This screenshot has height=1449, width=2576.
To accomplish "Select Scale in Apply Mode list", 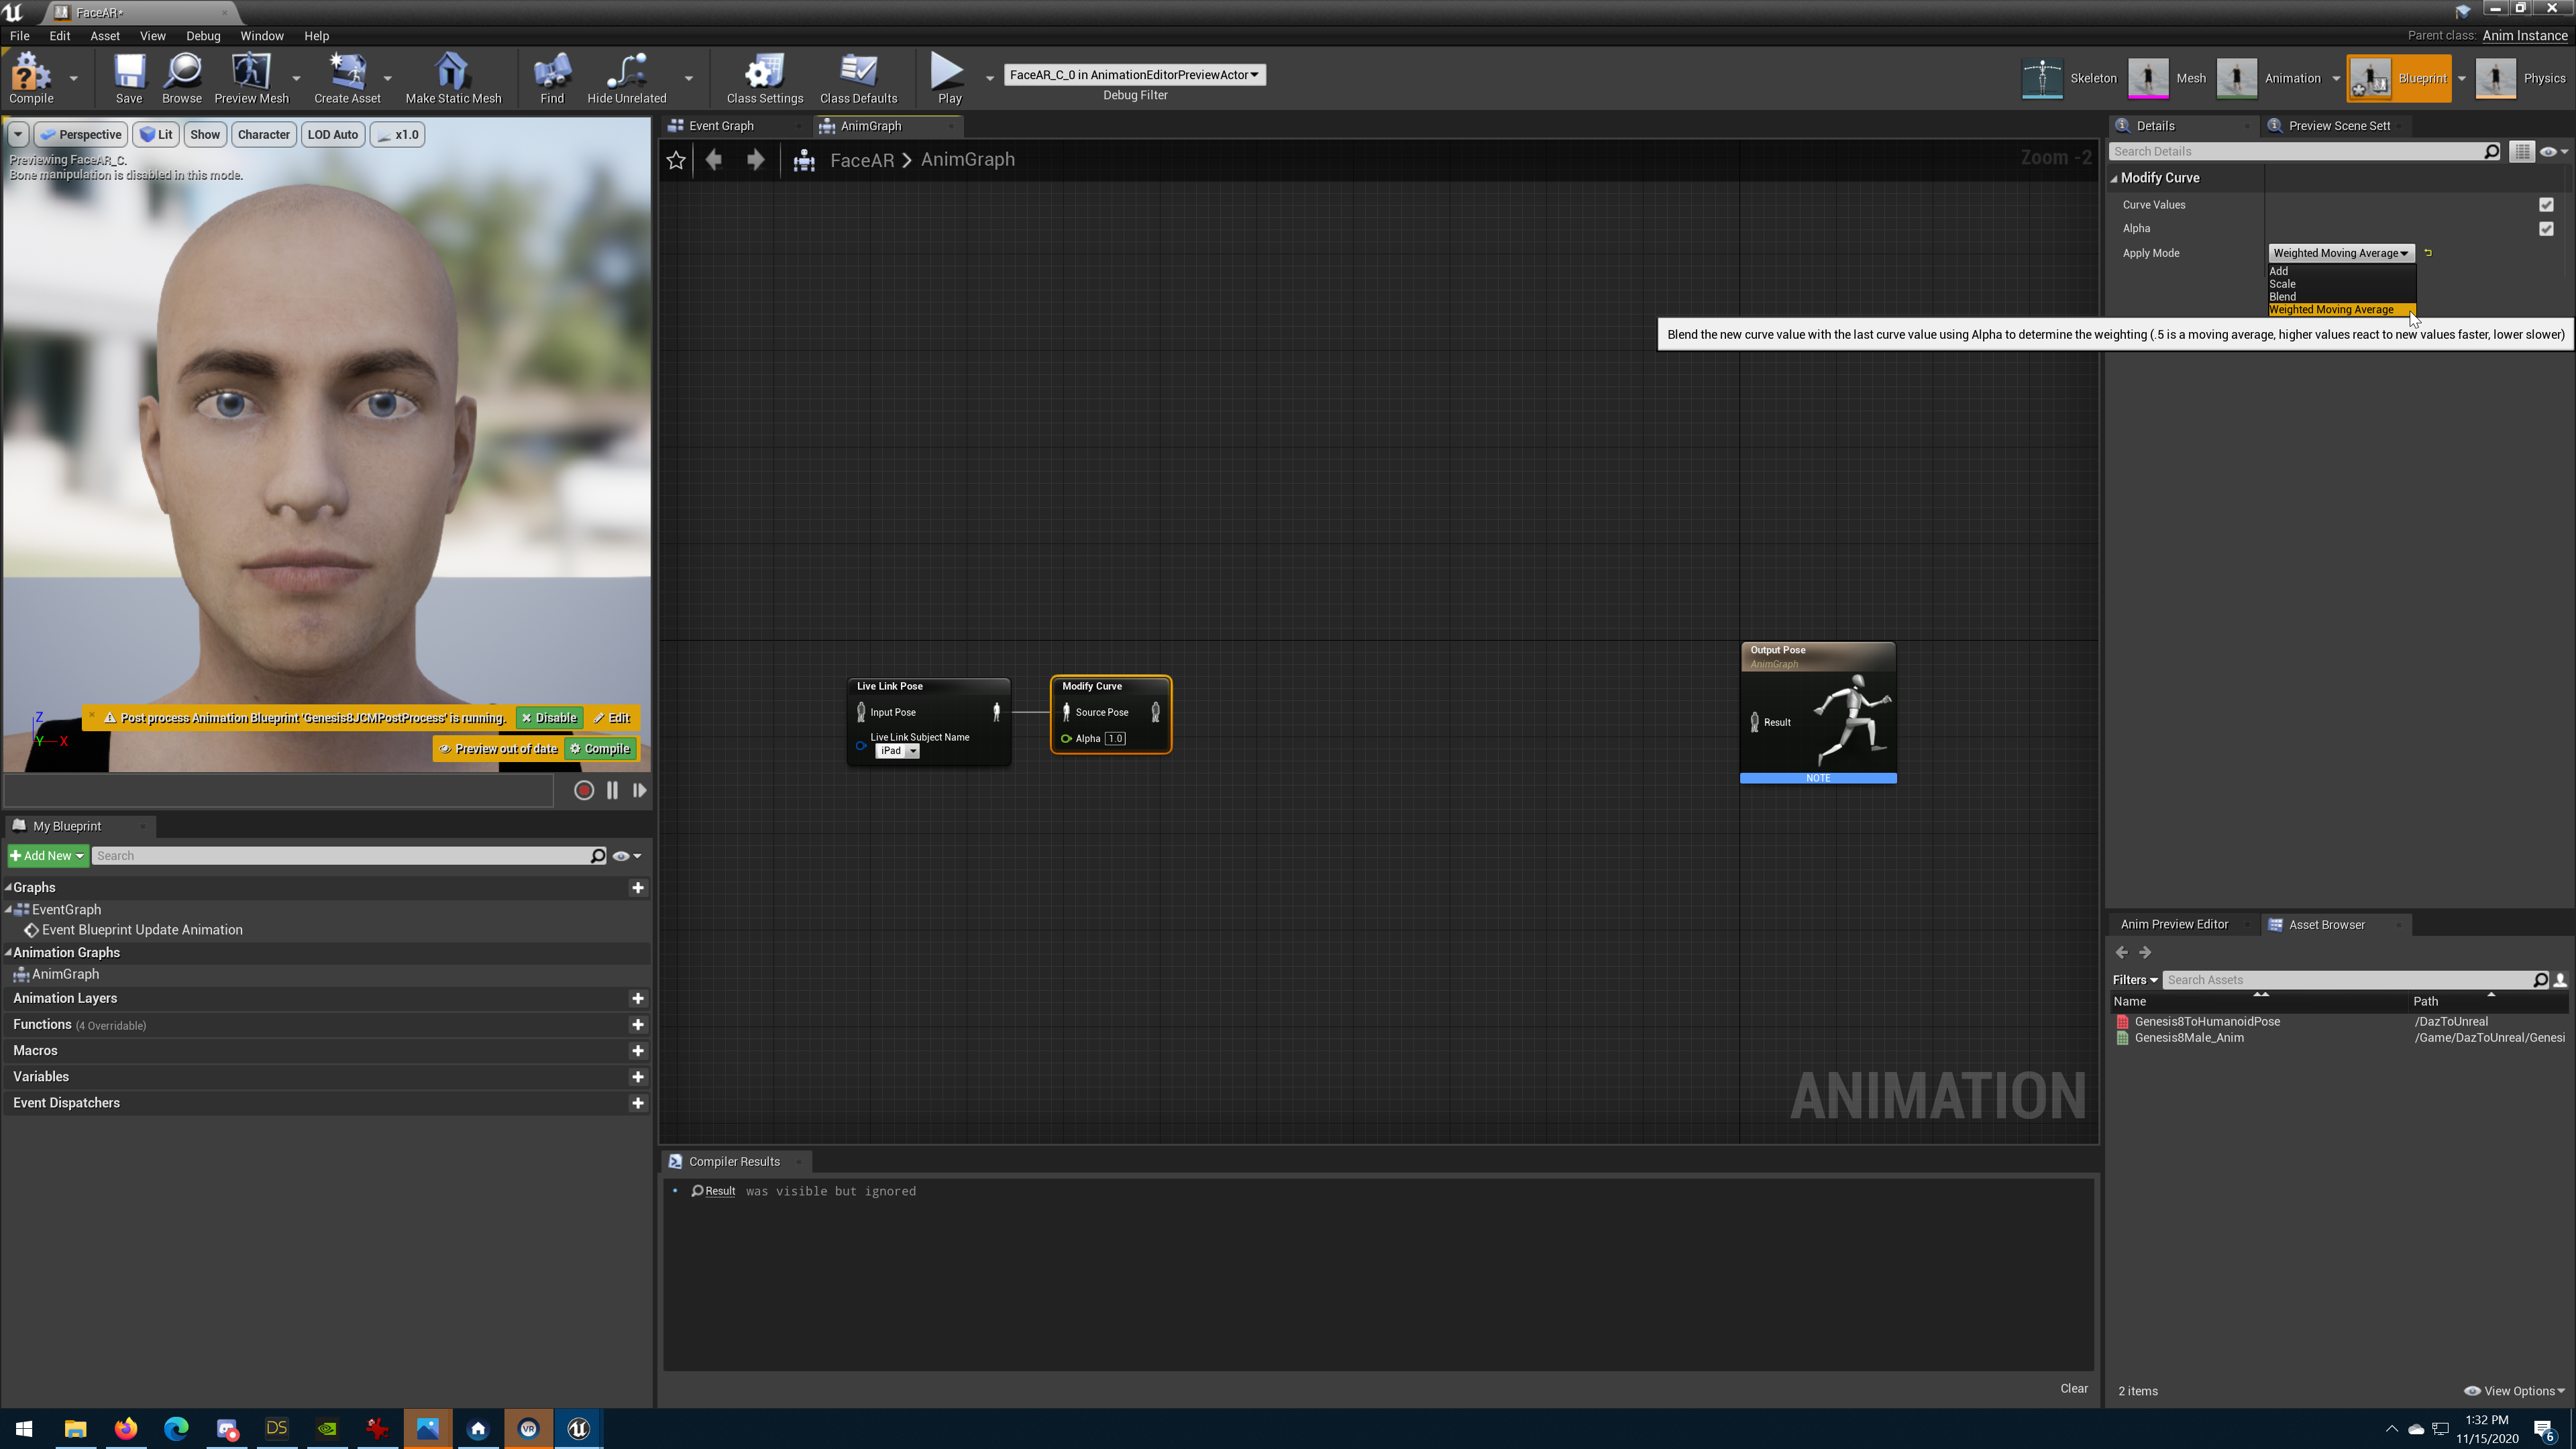I will [x=2341, y=284].
